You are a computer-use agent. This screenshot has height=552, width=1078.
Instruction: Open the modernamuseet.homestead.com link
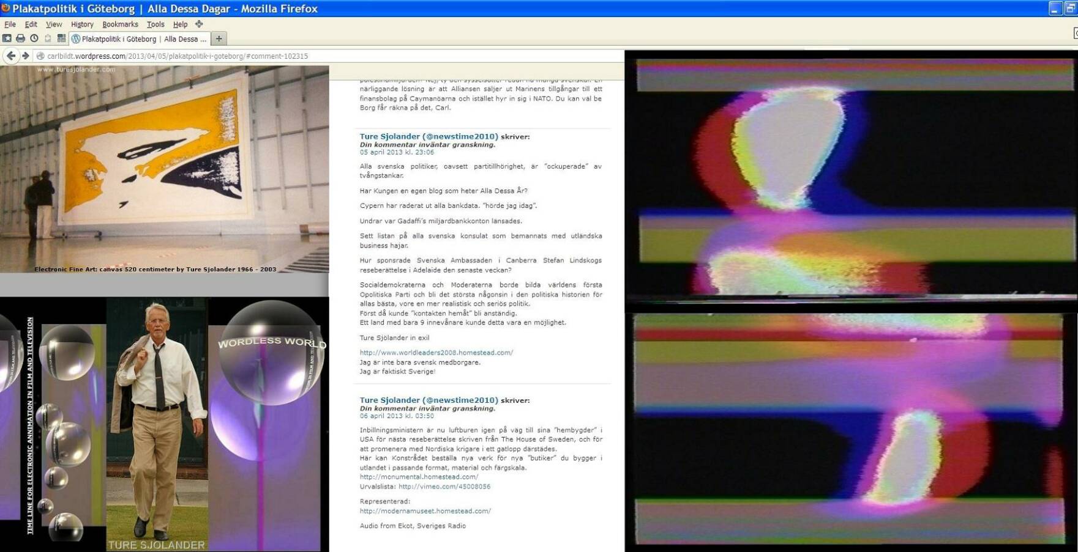[425, 510]
